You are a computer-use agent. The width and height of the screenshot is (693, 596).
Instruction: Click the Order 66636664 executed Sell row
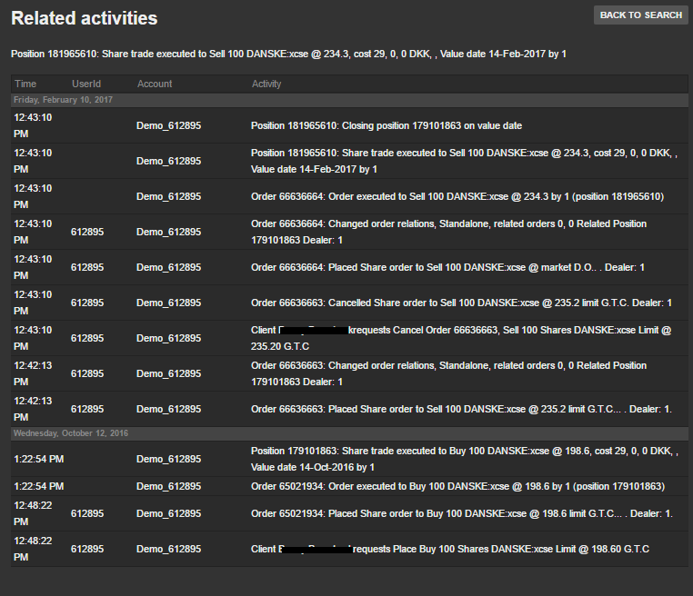tap(457, 196)
